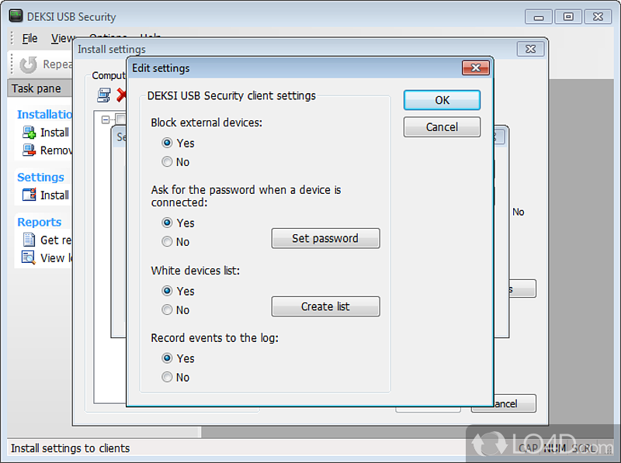Screen dimensions: 621x463
Task: Cancel the Edit settings dialog
Action: 442,127
